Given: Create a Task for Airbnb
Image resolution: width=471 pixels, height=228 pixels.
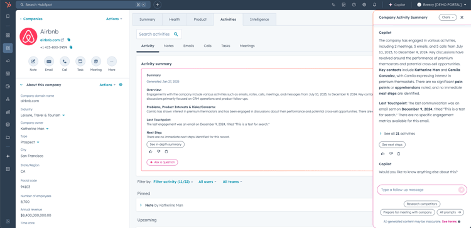Looking at the screenshot, I should [x=80, y=62].
